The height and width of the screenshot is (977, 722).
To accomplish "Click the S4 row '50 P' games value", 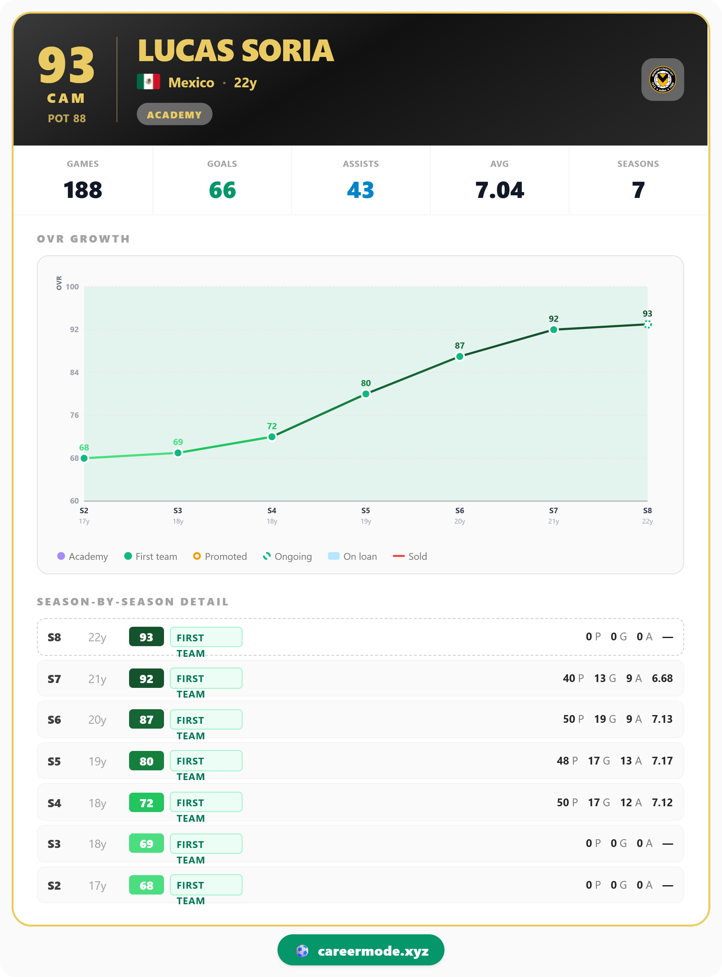I will pyautogui.click(x=567, y=802).
